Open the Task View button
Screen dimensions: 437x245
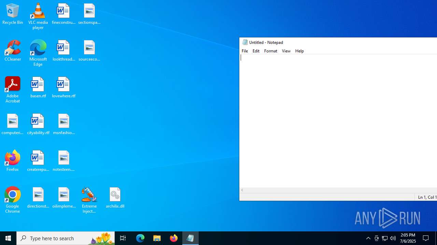(x=123, y=238)
